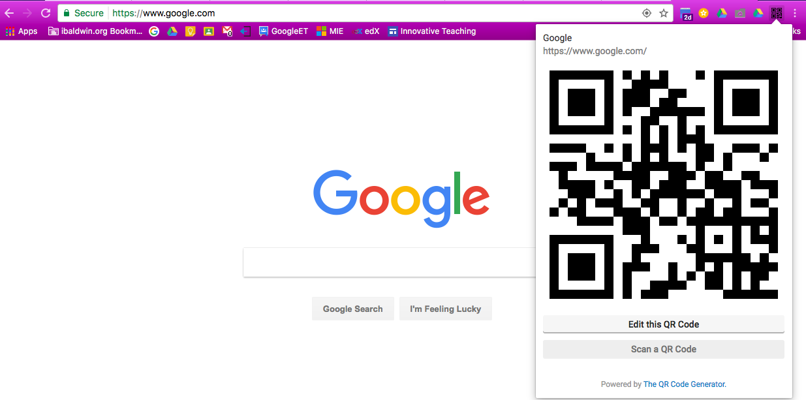Click the Google title in the QR popup
Viewport: 806px width, 400px height.
coord(557,38)
